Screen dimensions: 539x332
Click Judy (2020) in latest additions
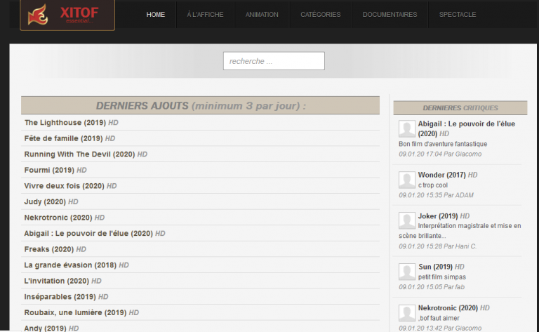[45, 201]
